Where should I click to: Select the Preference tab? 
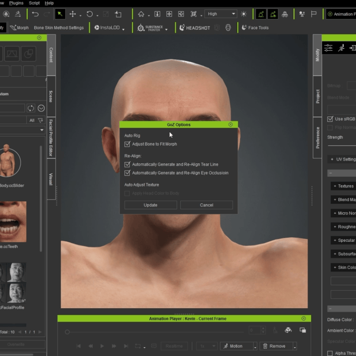click(318, 138)
